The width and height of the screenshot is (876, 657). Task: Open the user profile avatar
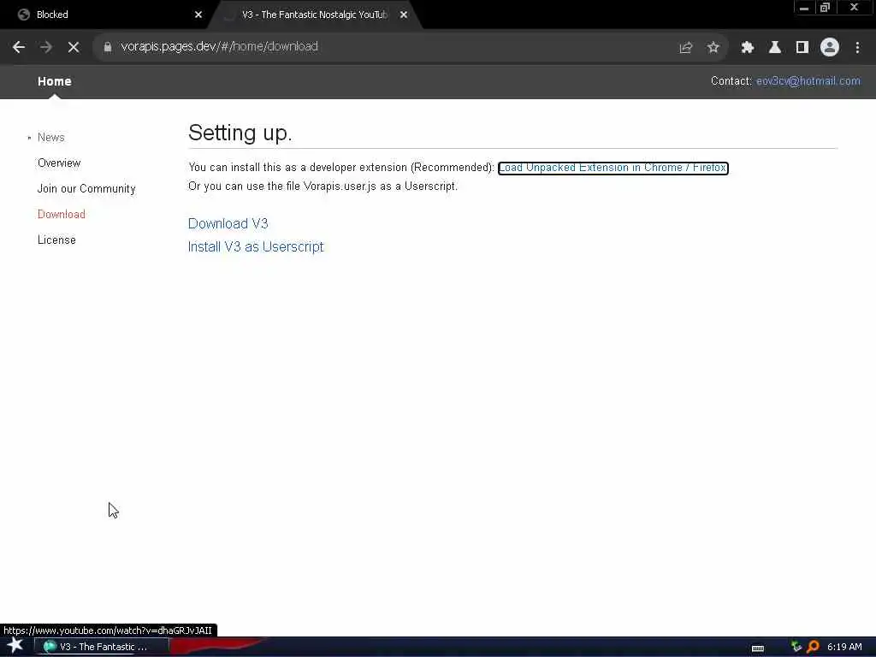(830, 48)
